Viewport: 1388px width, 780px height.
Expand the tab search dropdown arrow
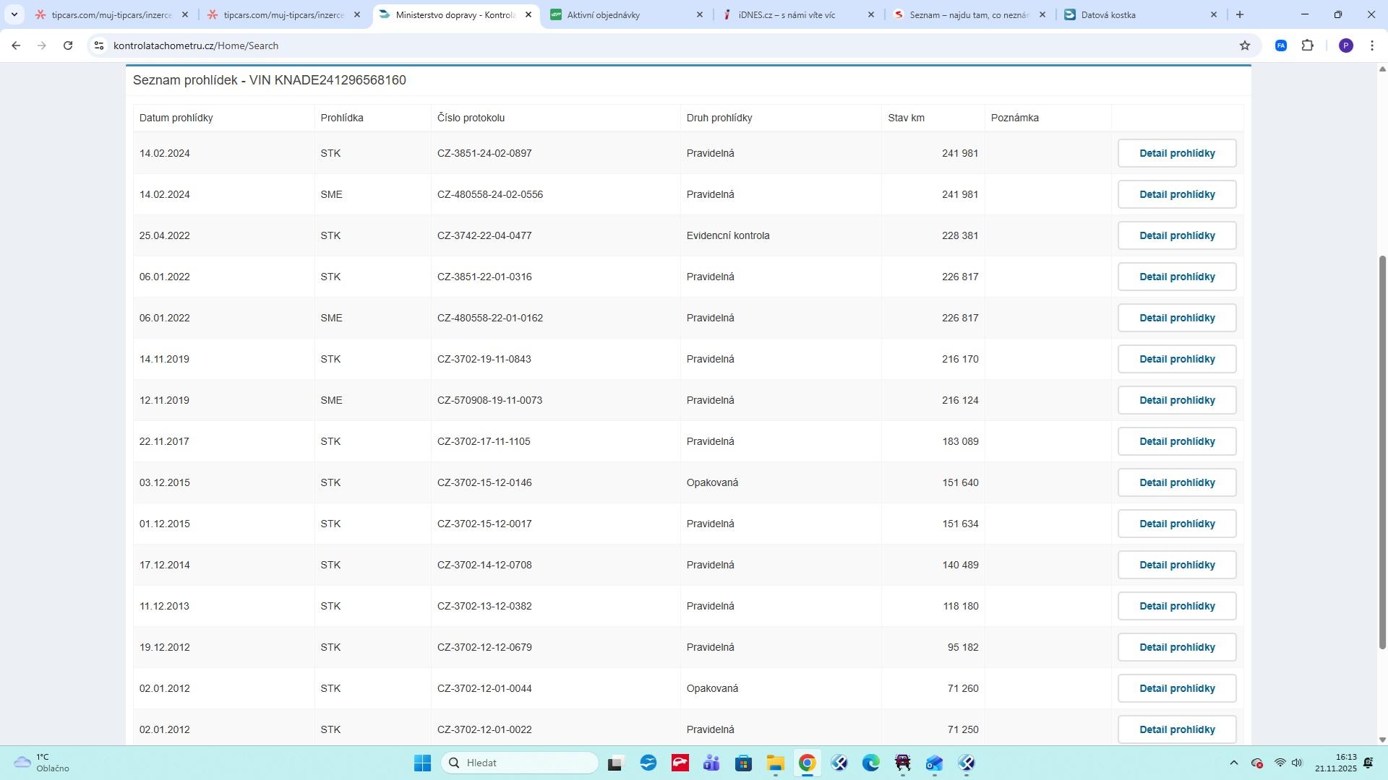(14, 14)
